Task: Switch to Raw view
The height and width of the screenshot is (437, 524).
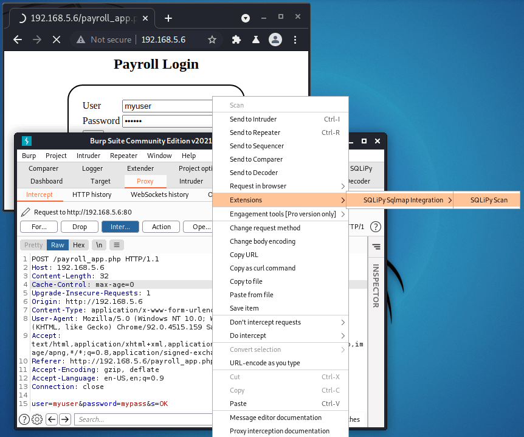Action: coord(58,245)
